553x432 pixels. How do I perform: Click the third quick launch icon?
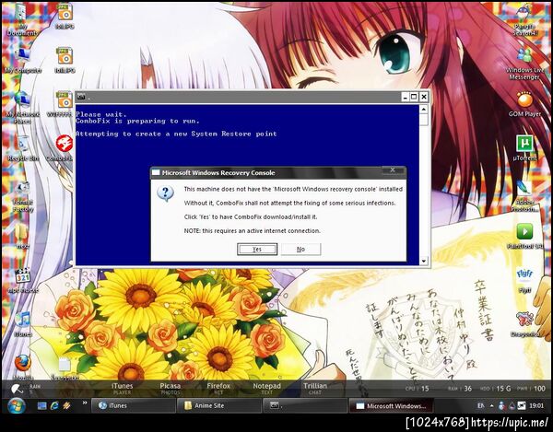66,406
